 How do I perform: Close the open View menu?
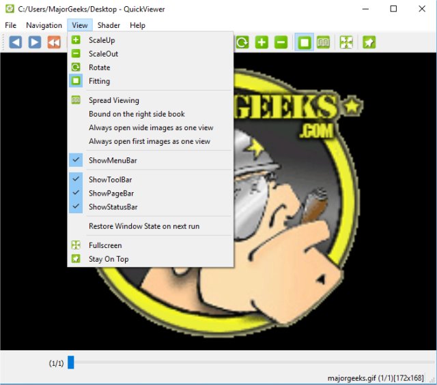pos(80,25)
